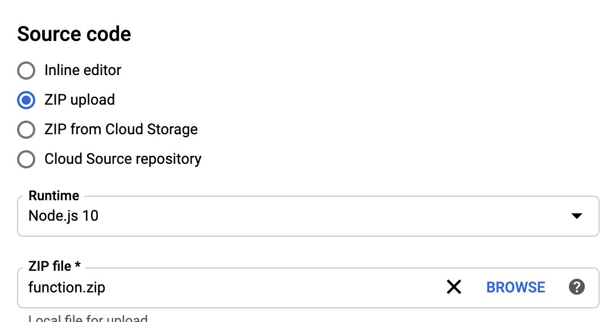The height and width of the screenshot is (322, 611).
Task: Click the 'ZIP from Cloud Storage' label text
Action: [x=121, y=129]
